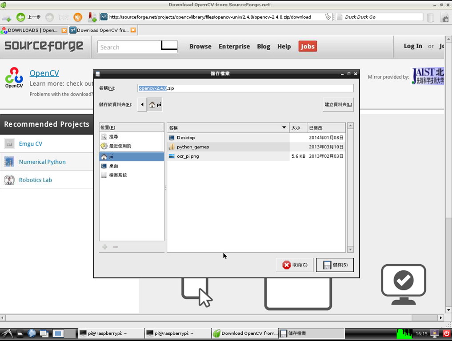Open the LXDE start menu icon
The width and height of the screenshot is (452, 341).
click(x=6, y=333)
